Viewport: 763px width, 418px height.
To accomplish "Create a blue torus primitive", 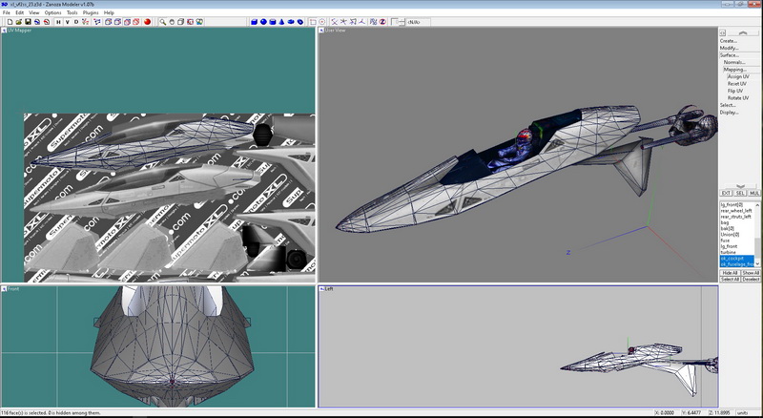I will [x=291, y=22].
